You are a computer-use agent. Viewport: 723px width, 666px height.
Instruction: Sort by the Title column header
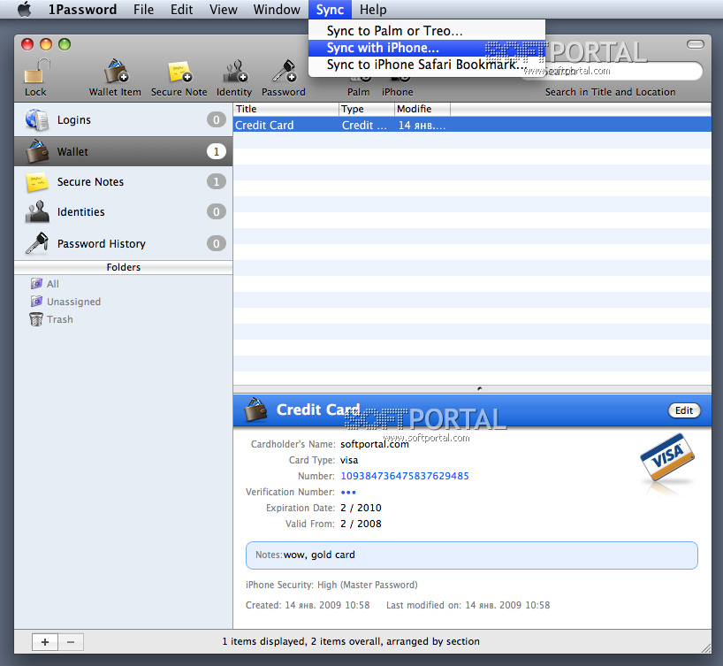(x=285, y=109)
